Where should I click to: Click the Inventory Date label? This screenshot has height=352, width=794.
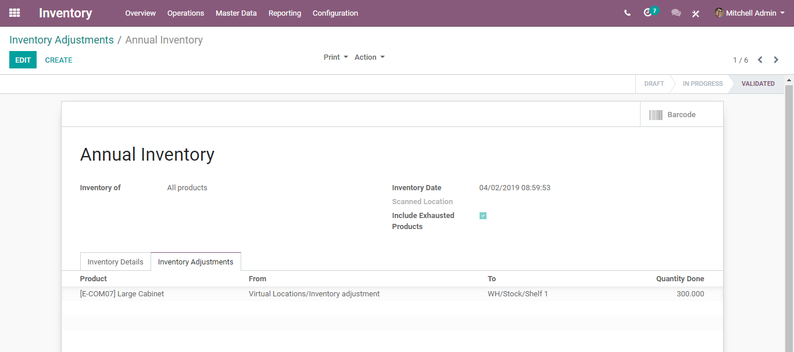(417, 187)
